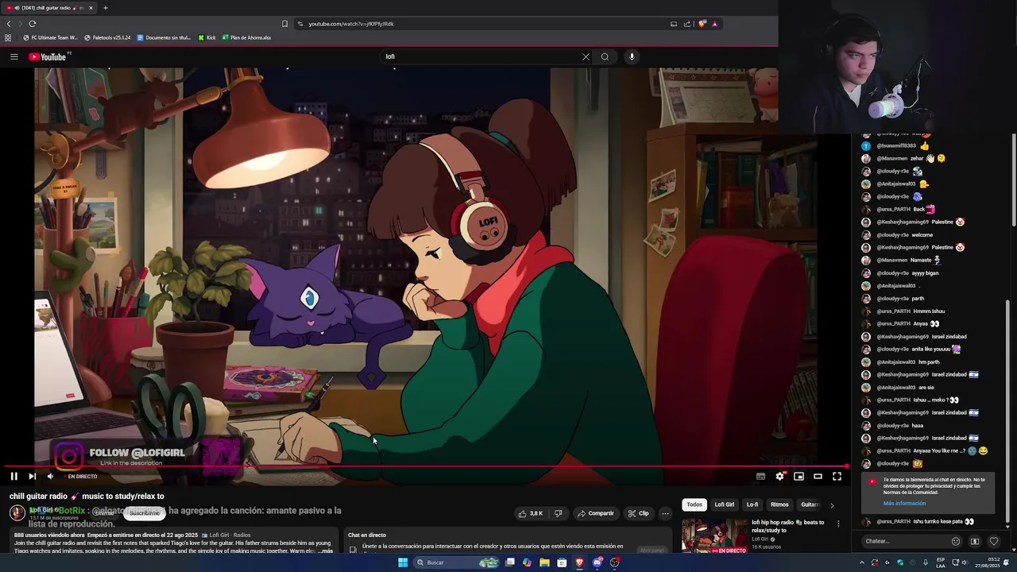
Task: Open Brave Rewards triangle icon
Action: [x=714, y=24]
